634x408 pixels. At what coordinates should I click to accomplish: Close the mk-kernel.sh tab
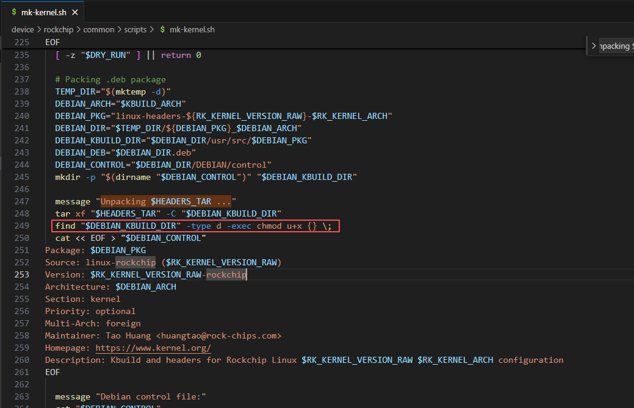click(75, 13)
